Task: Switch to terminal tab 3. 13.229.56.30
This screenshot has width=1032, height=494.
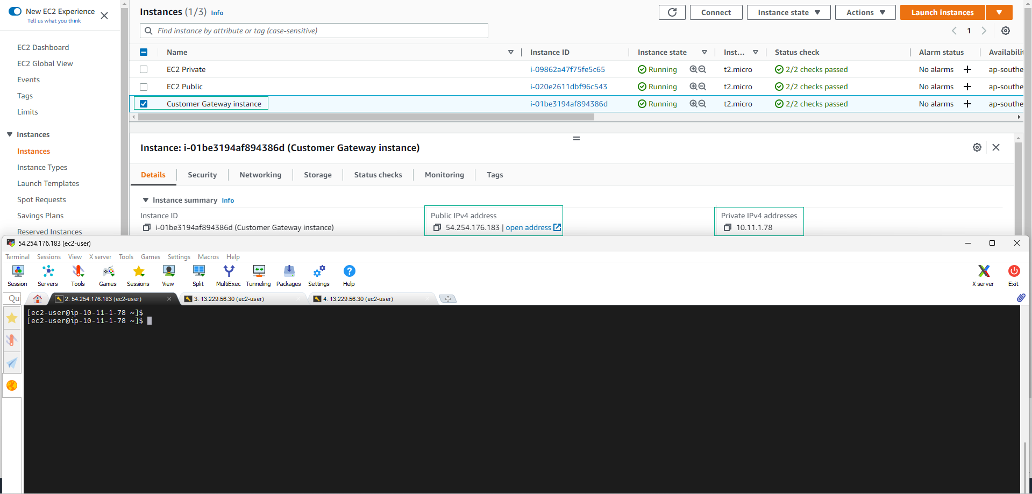Action: coord(242,299)
